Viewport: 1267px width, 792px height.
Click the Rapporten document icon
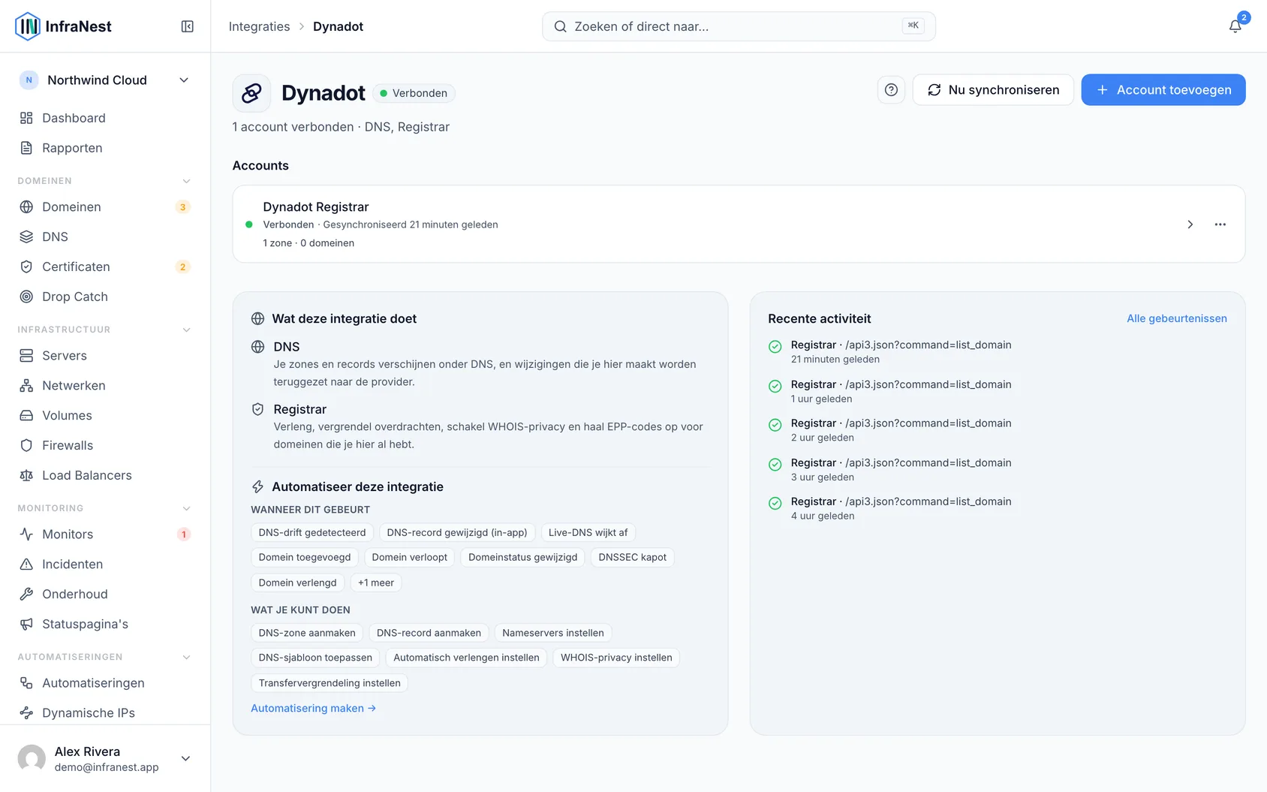pos(26,148)
